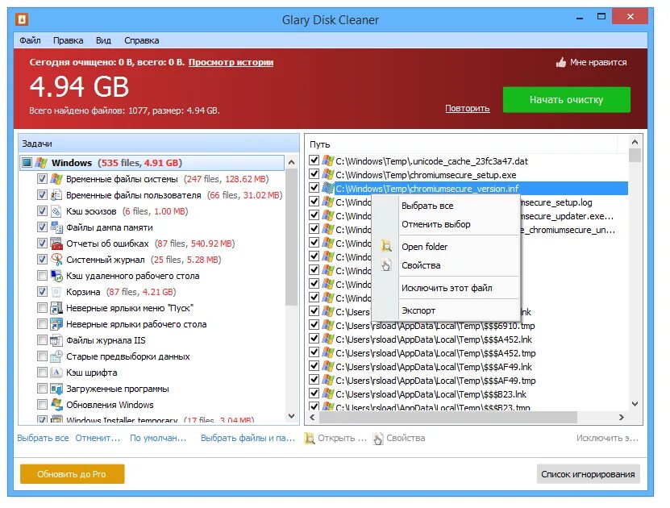670x508 pixels.
Task: Click icon of 'Неверные ярлыки рабочего стола'
Action: point(56,324)
